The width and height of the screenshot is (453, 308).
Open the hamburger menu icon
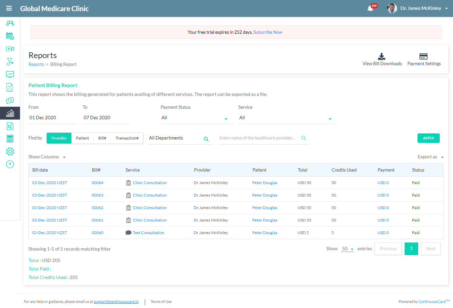(9, 8)
